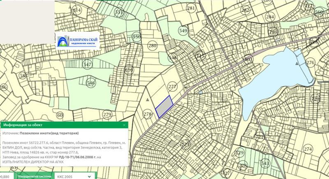The image size is (329, 179).
Task: Select cadastral area label 803
Action: (248, 60)
